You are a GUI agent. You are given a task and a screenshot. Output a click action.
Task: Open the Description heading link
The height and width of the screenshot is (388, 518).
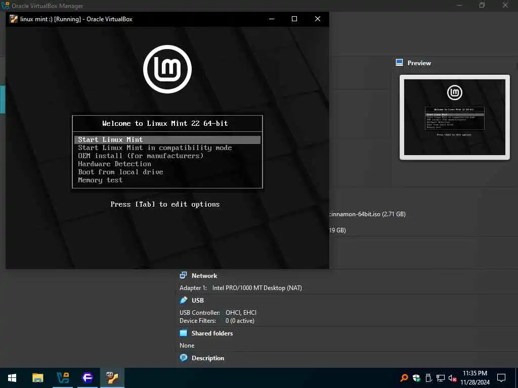(208, 358)
